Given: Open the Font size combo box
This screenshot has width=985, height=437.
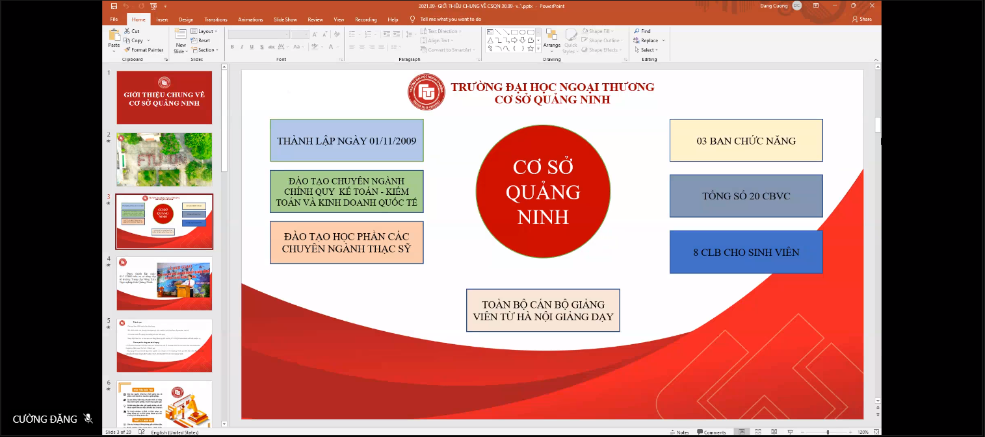Looking at the screenshot, I should coord(300,34).
